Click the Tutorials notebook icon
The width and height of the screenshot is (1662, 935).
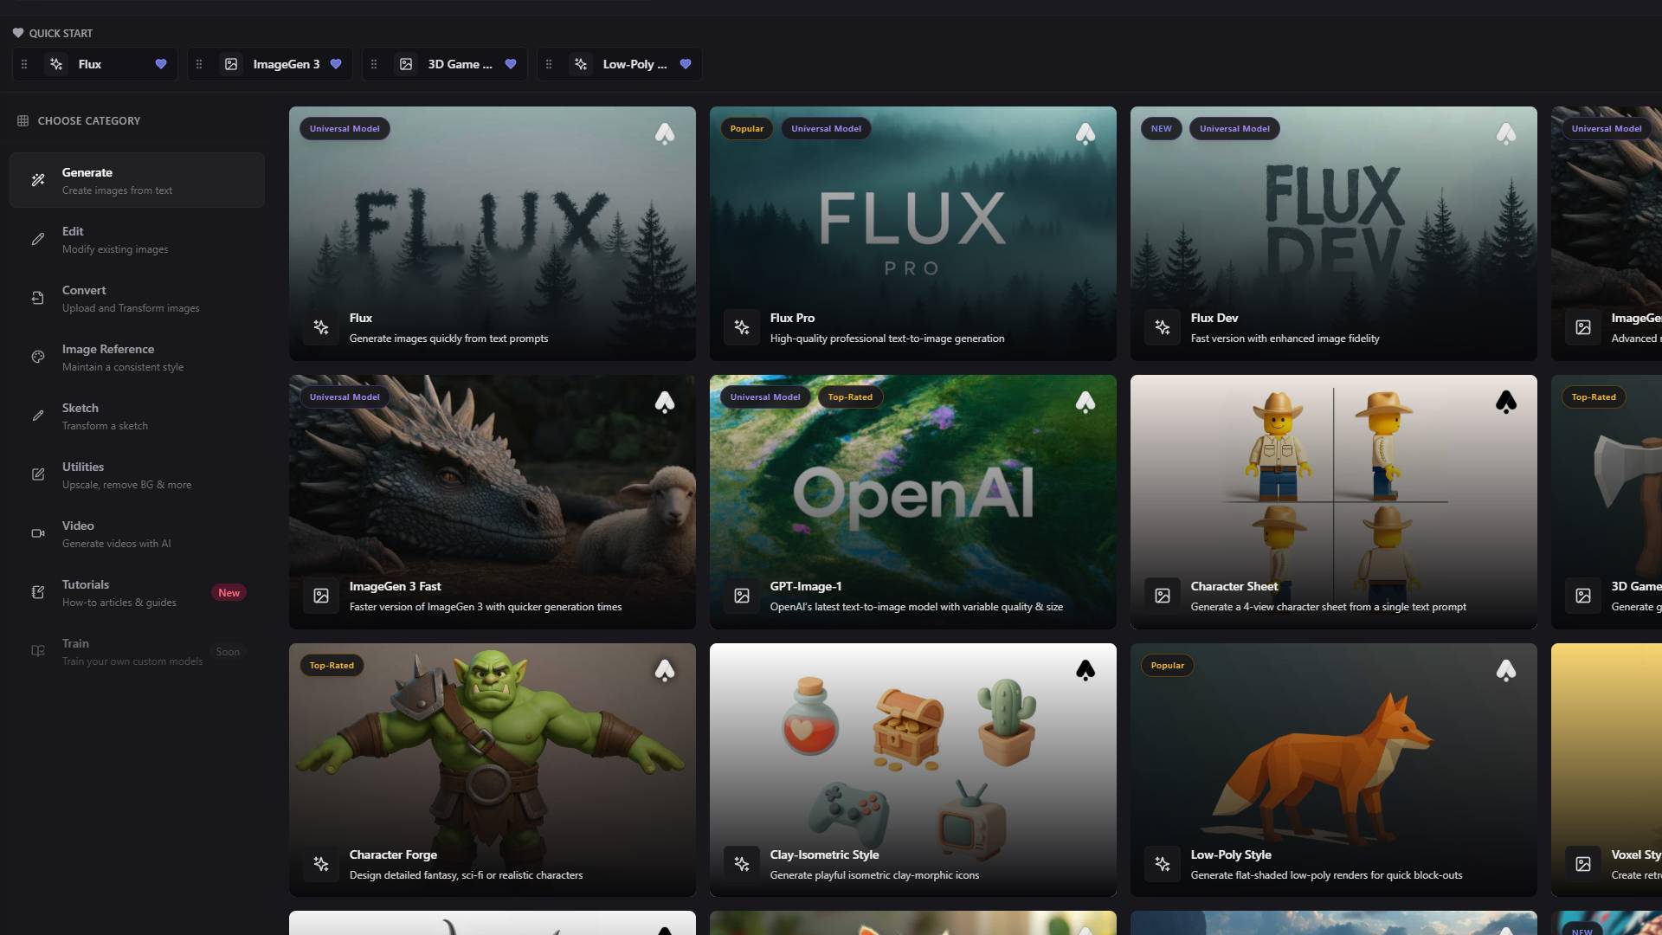tap(38, 592)
